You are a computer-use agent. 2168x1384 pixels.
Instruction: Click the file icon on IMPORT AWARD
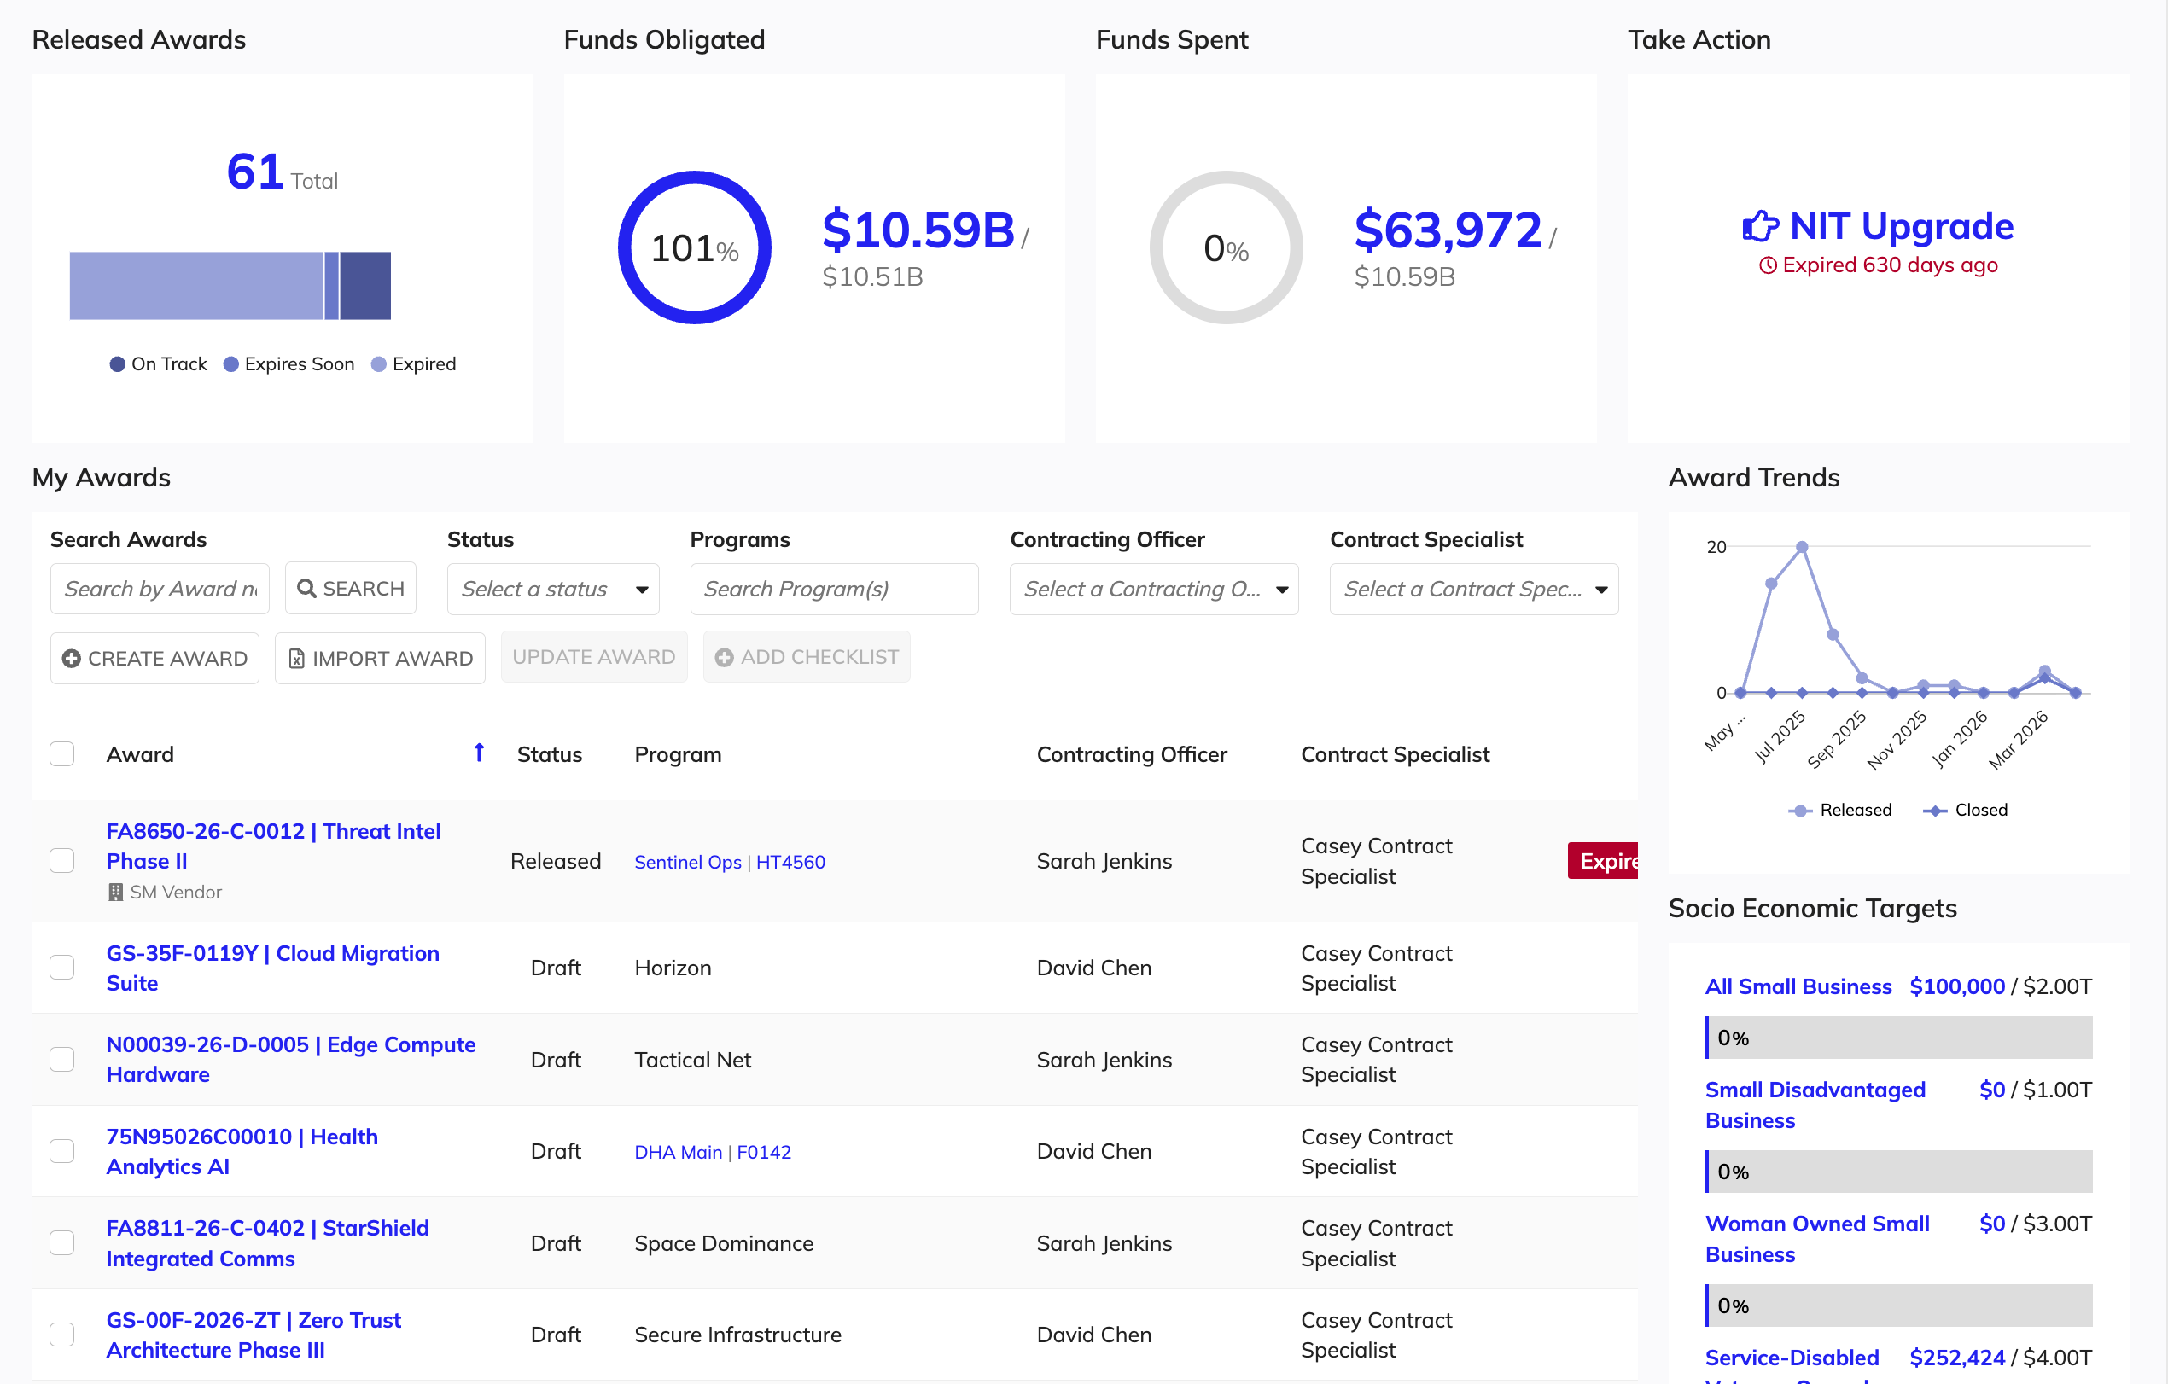click(296, 659)
